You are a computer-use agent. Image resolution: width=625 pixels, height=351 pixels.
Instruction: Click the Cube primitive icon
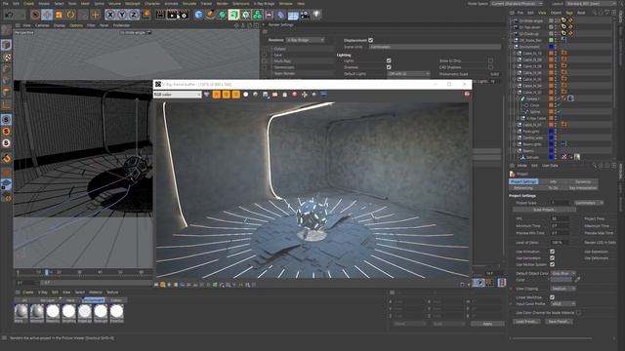click(198, 15)
